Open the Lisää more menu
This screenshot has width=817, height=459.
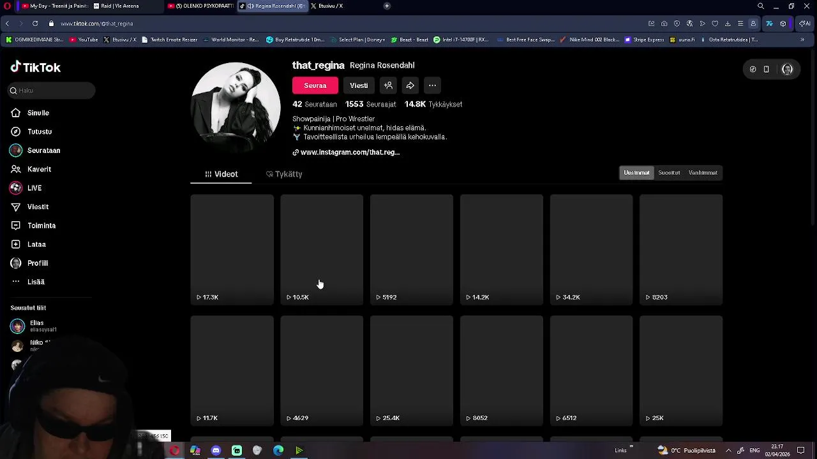click(x=28, y=282)
